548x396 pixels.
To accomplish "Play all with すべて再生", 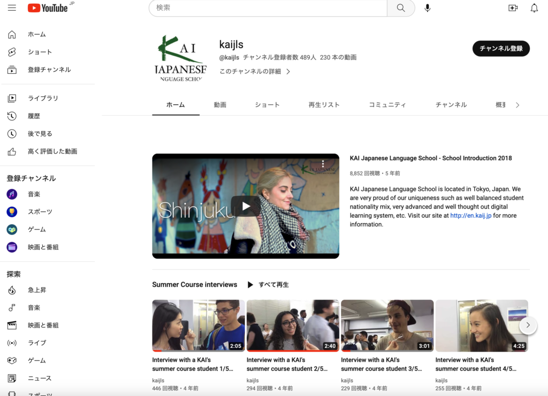I will pyautogui.click(x=269, y=285).
